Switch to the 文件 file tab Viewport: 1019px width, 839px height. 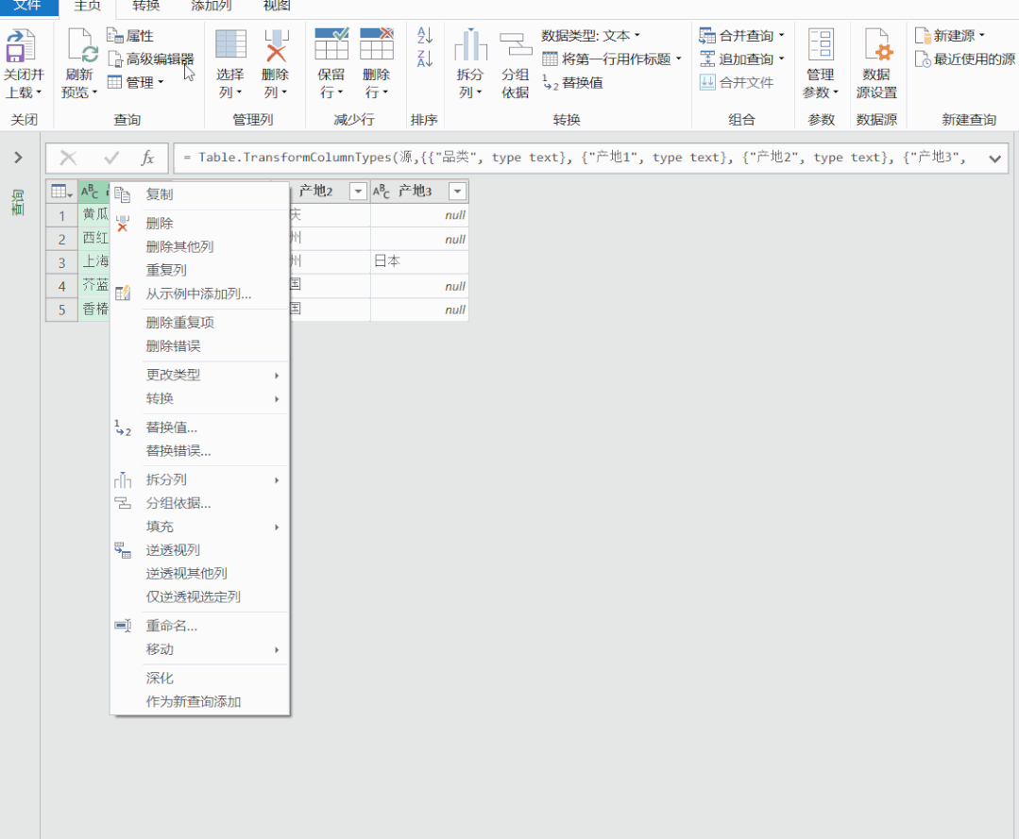coord(27,7)
